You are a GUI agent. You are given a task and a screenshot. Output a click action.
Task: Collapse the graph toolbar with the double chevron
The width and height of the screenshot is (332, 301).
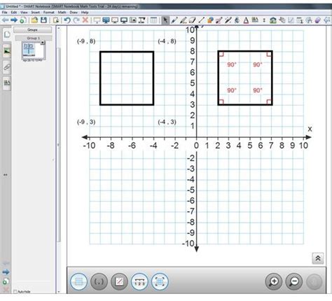click(x=318, y=258)
